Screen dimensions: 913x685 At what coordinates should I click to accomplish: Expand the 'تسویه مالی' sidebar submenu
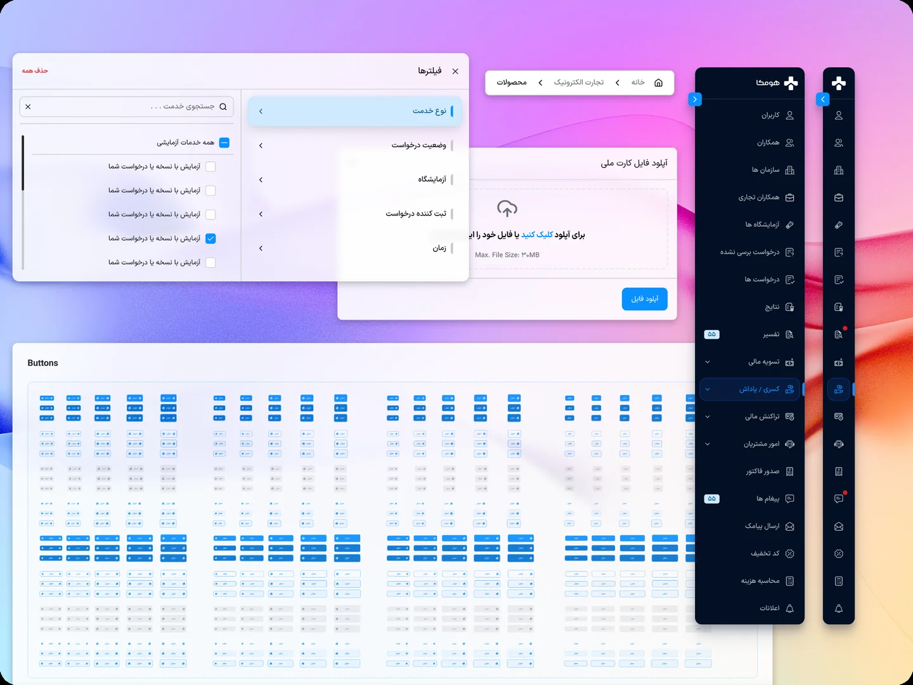tap(708, 362)
